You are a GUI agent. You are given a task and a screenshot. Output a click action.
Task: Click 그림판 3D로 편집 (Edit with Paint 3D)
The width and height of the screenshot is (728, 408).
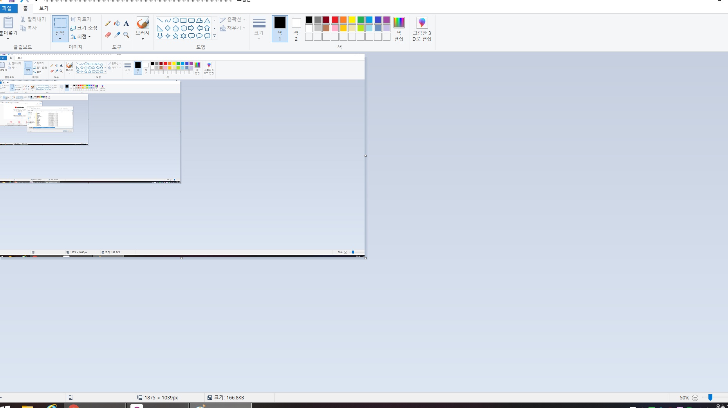422,29
